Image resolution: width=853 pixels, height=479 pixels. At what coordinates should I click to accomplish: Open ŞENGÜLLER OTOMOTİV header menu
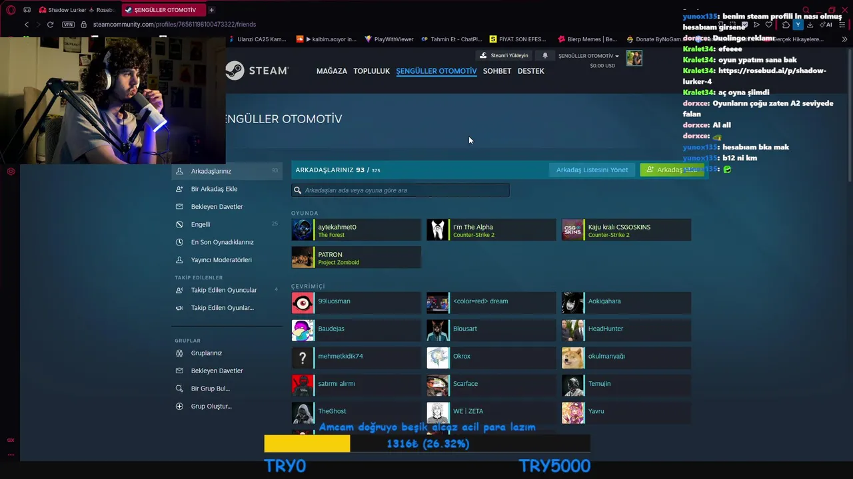pos(436,71)
